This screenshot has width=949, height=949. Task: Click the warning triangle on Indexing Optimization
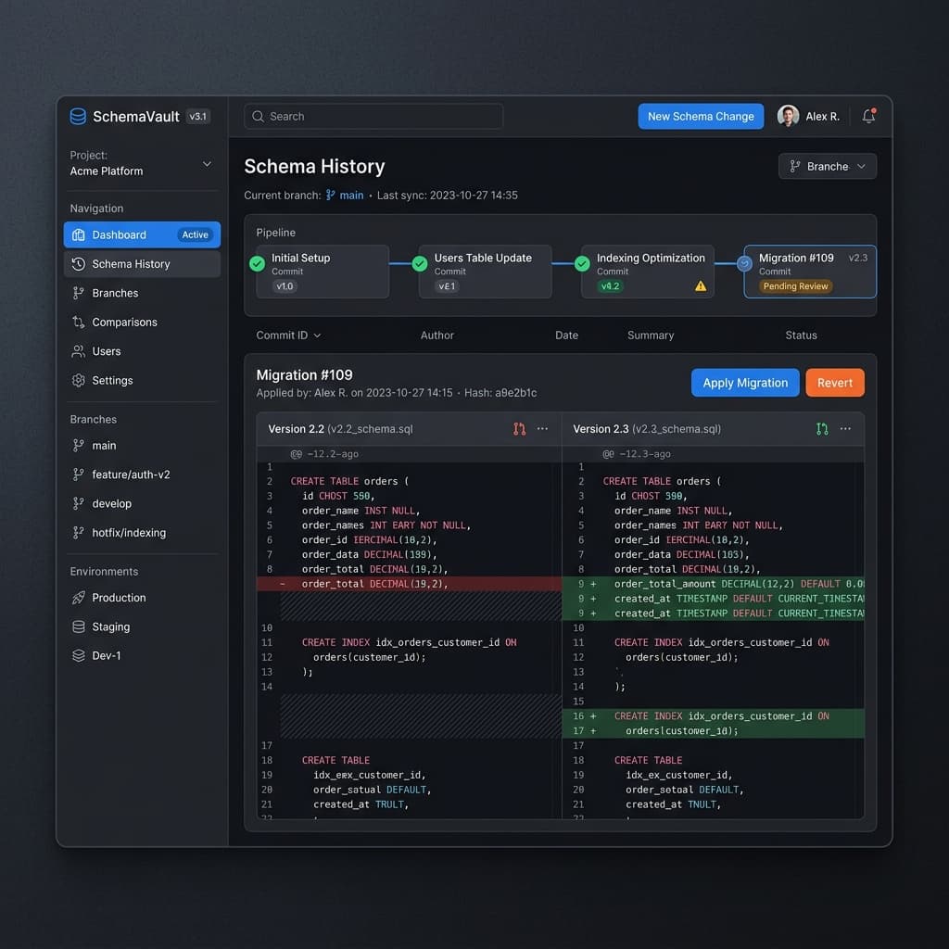[x=701, y=286]
